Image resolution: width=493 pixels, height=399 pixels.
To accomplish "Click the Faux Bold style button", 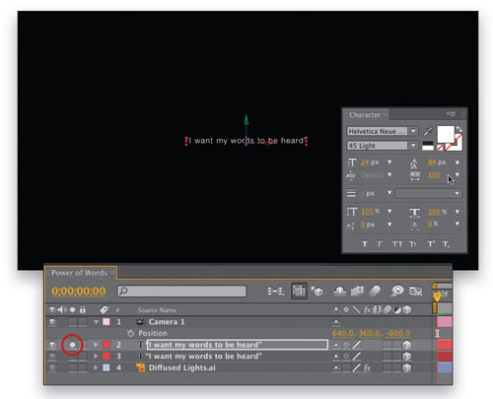I will click(x=365, y=243).
